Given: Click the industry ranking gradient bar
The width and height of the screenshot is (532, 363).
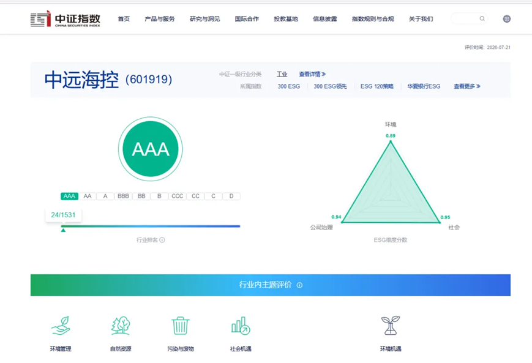Looking at the screenshot, I should click(x=151, y=226).
